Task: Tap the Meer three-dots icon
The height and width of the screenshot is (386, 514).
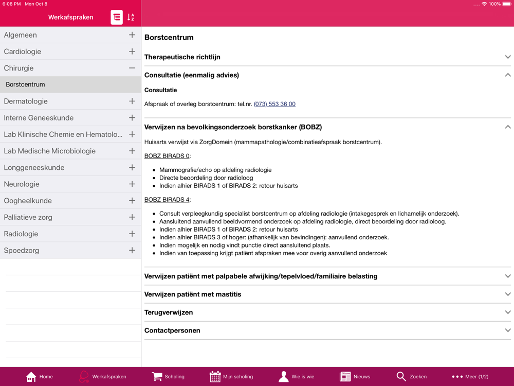Action: click(457, 377)
